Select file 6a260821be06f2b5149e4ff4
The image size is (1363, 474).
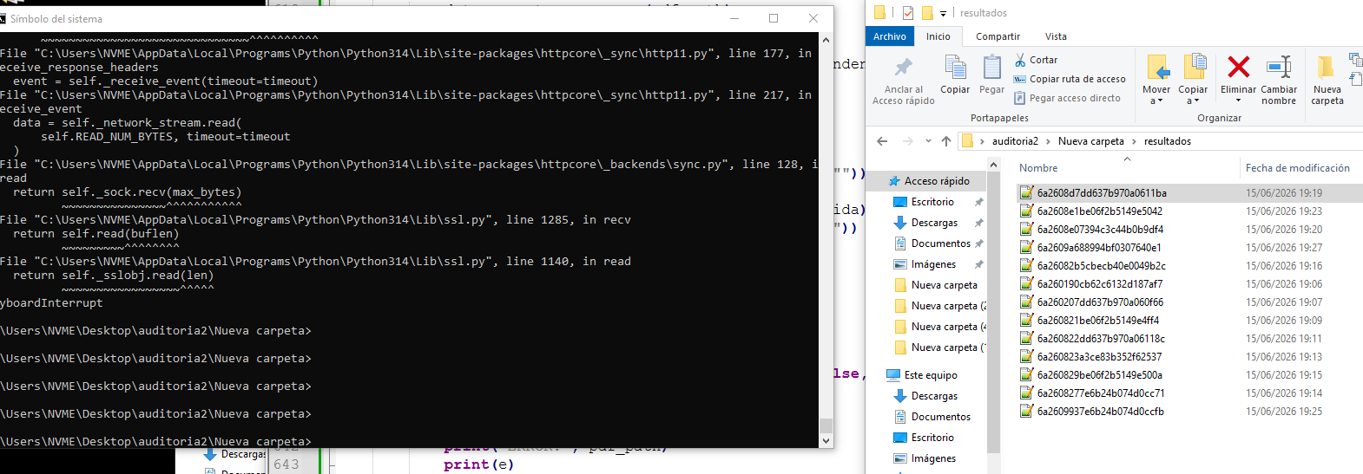click(1097, 321)
